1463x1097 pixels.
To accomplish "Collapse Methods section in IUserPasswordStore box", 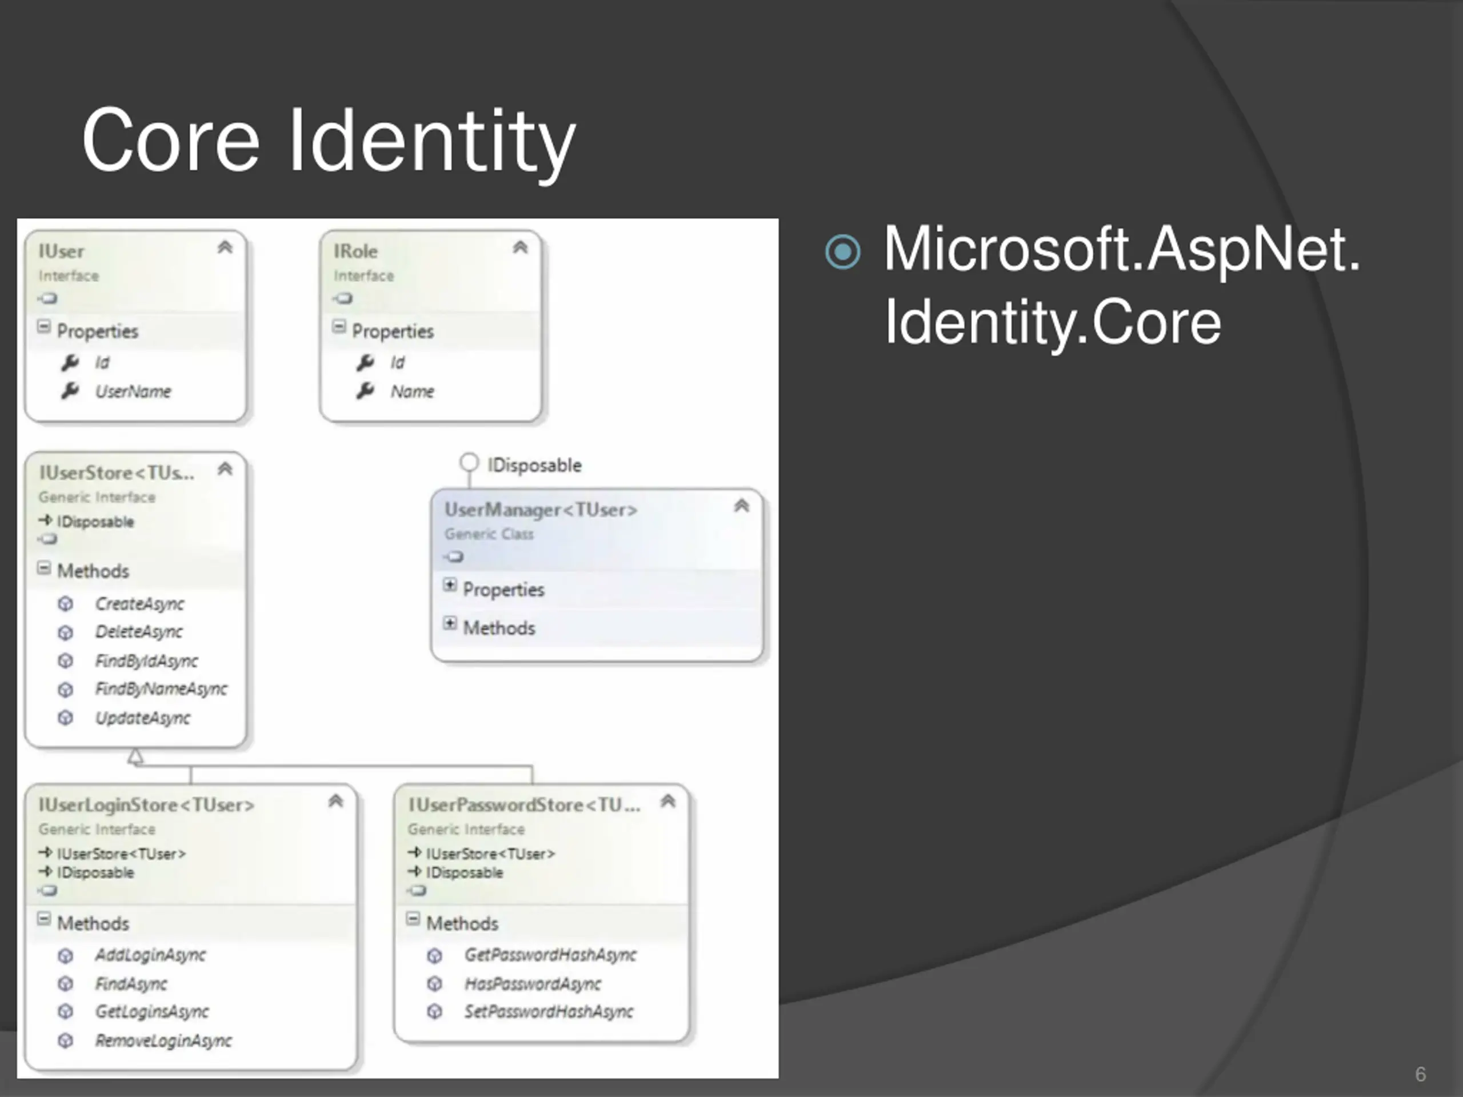I will coord(413,919).
